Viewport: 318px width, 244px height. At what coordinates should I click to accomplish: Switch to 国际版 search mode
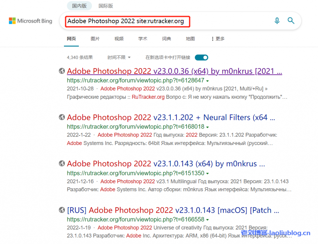[x=106, y=6]
